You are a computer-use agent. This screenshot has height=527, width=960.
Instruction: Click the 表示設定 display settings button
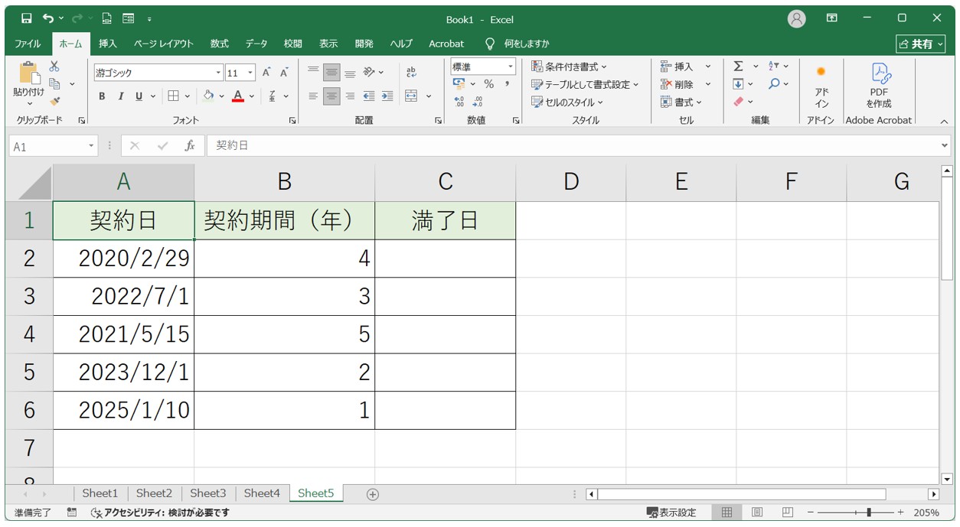point(671,512)
